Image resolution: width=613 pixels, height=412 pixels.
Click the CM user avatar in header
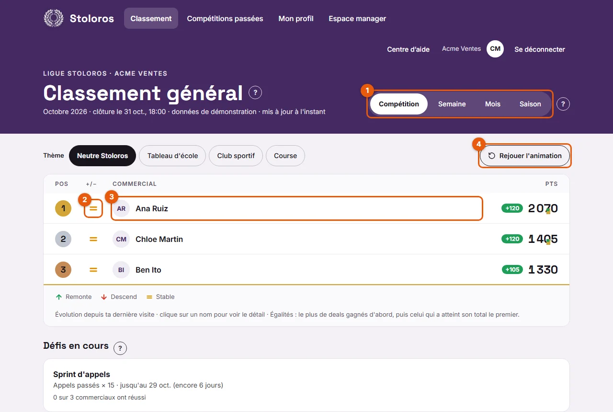tap(495, 49)
